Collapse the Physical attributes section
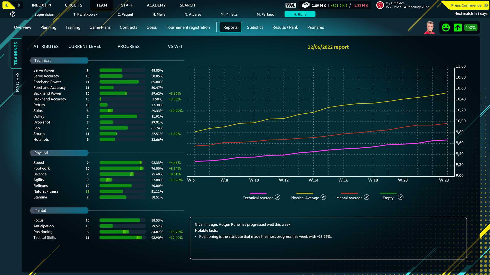Viewport: 490px width, 275px height. [59, 153]
